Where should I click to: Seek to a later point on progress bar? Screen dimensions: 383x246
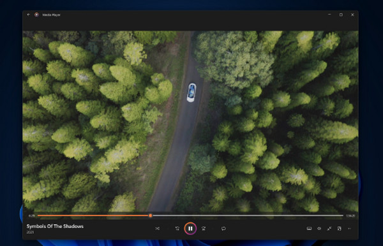[248, 215]
